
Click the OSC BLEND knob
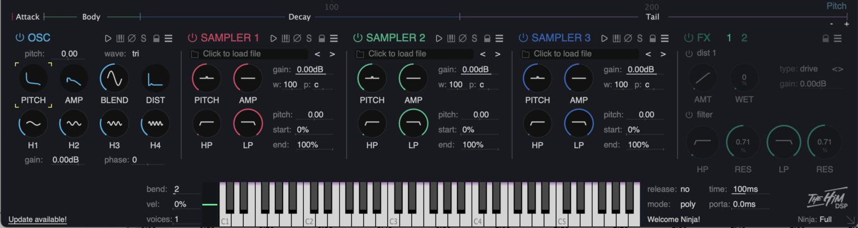point(114,79)
